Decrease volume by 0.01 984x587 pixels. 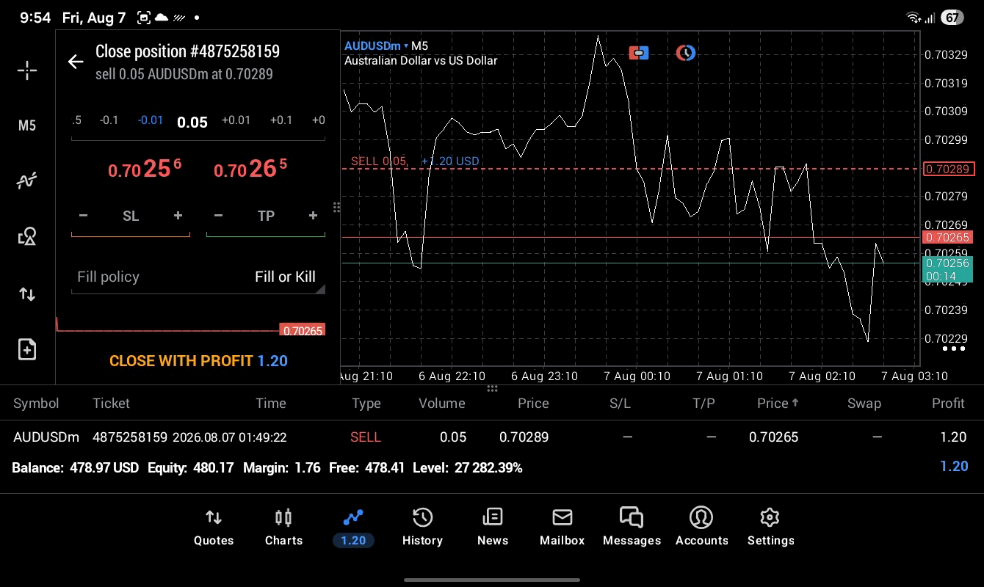[151, 120]
